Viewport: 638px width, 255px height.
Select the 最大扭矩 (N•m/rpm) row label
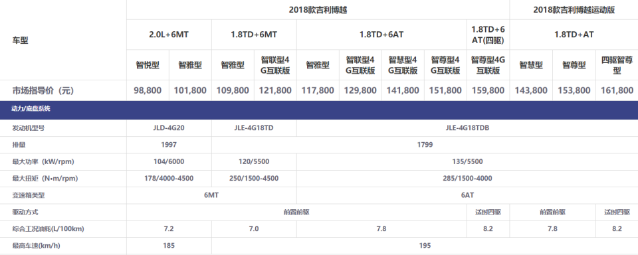(x=45, y=179)
